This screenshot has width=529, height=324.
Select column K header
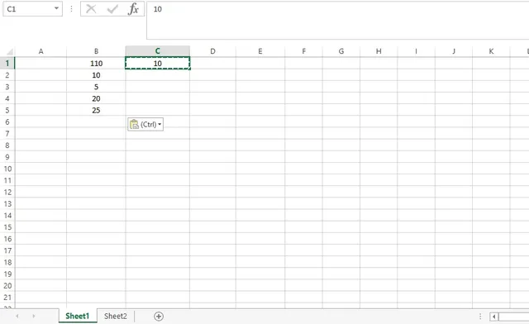coord(491,51)
